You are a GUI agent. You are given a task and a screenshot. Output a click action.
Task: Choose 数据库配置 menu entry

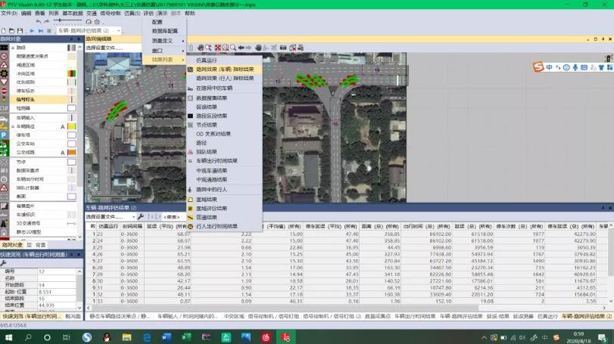point(164,31)
